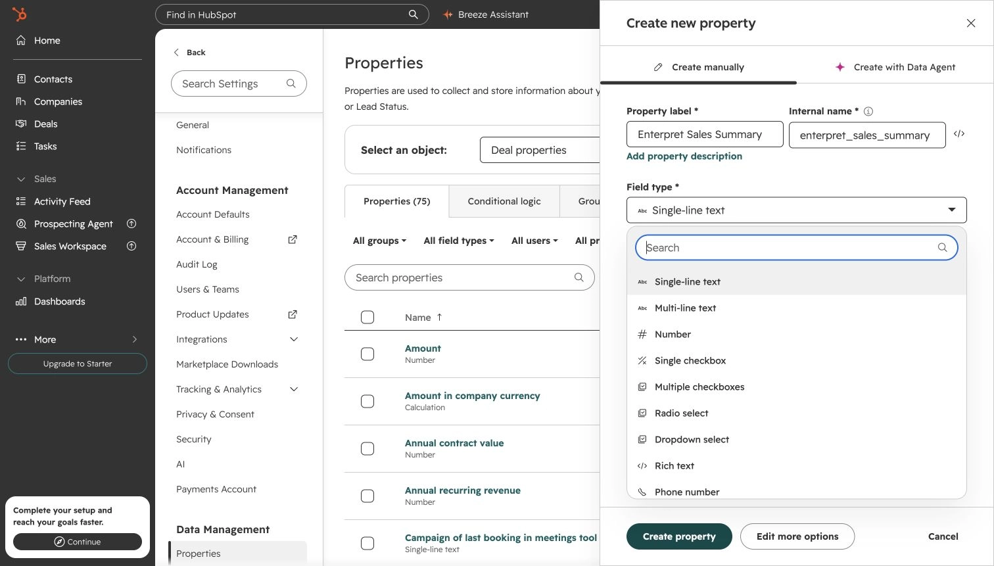Expand the Integrations settings section
The height and width of the screenshot is (566, 994).
point(294,339)
